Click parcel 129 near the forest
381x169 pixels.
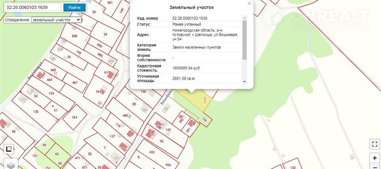pyautogui.click(x=204, y=119)
